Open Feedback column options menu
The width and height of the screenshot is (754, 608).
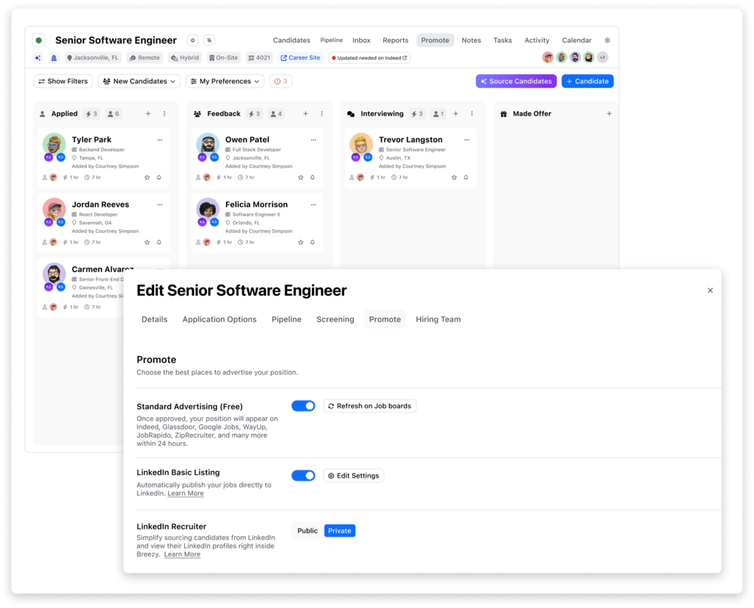[321, 114]
